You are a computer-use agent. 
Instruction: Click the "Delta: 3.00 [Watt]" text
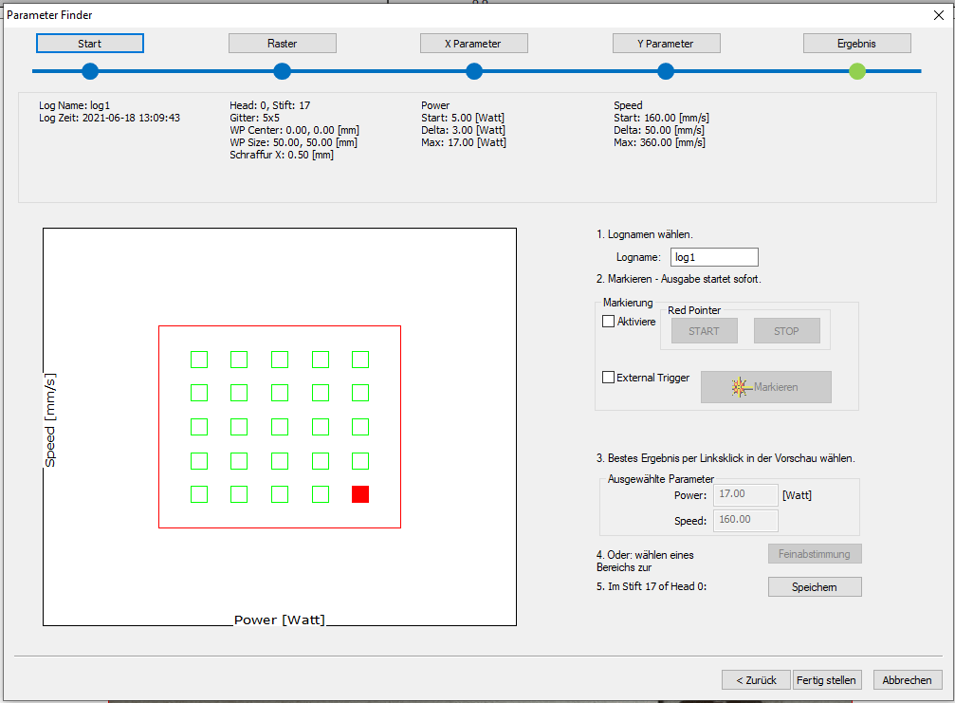pyautogui.click(x=464, y=130)
